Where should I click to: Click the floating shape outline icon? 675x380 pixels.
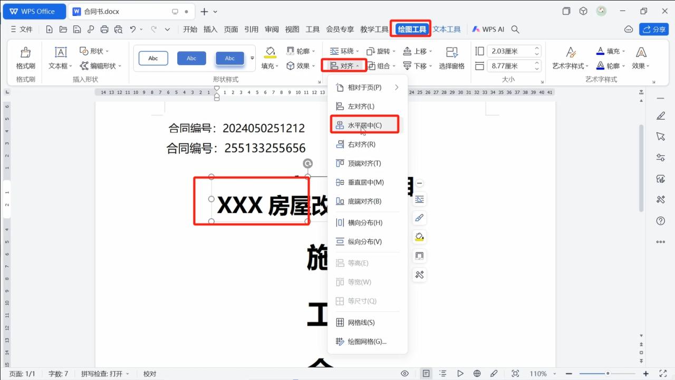(420, 256)
